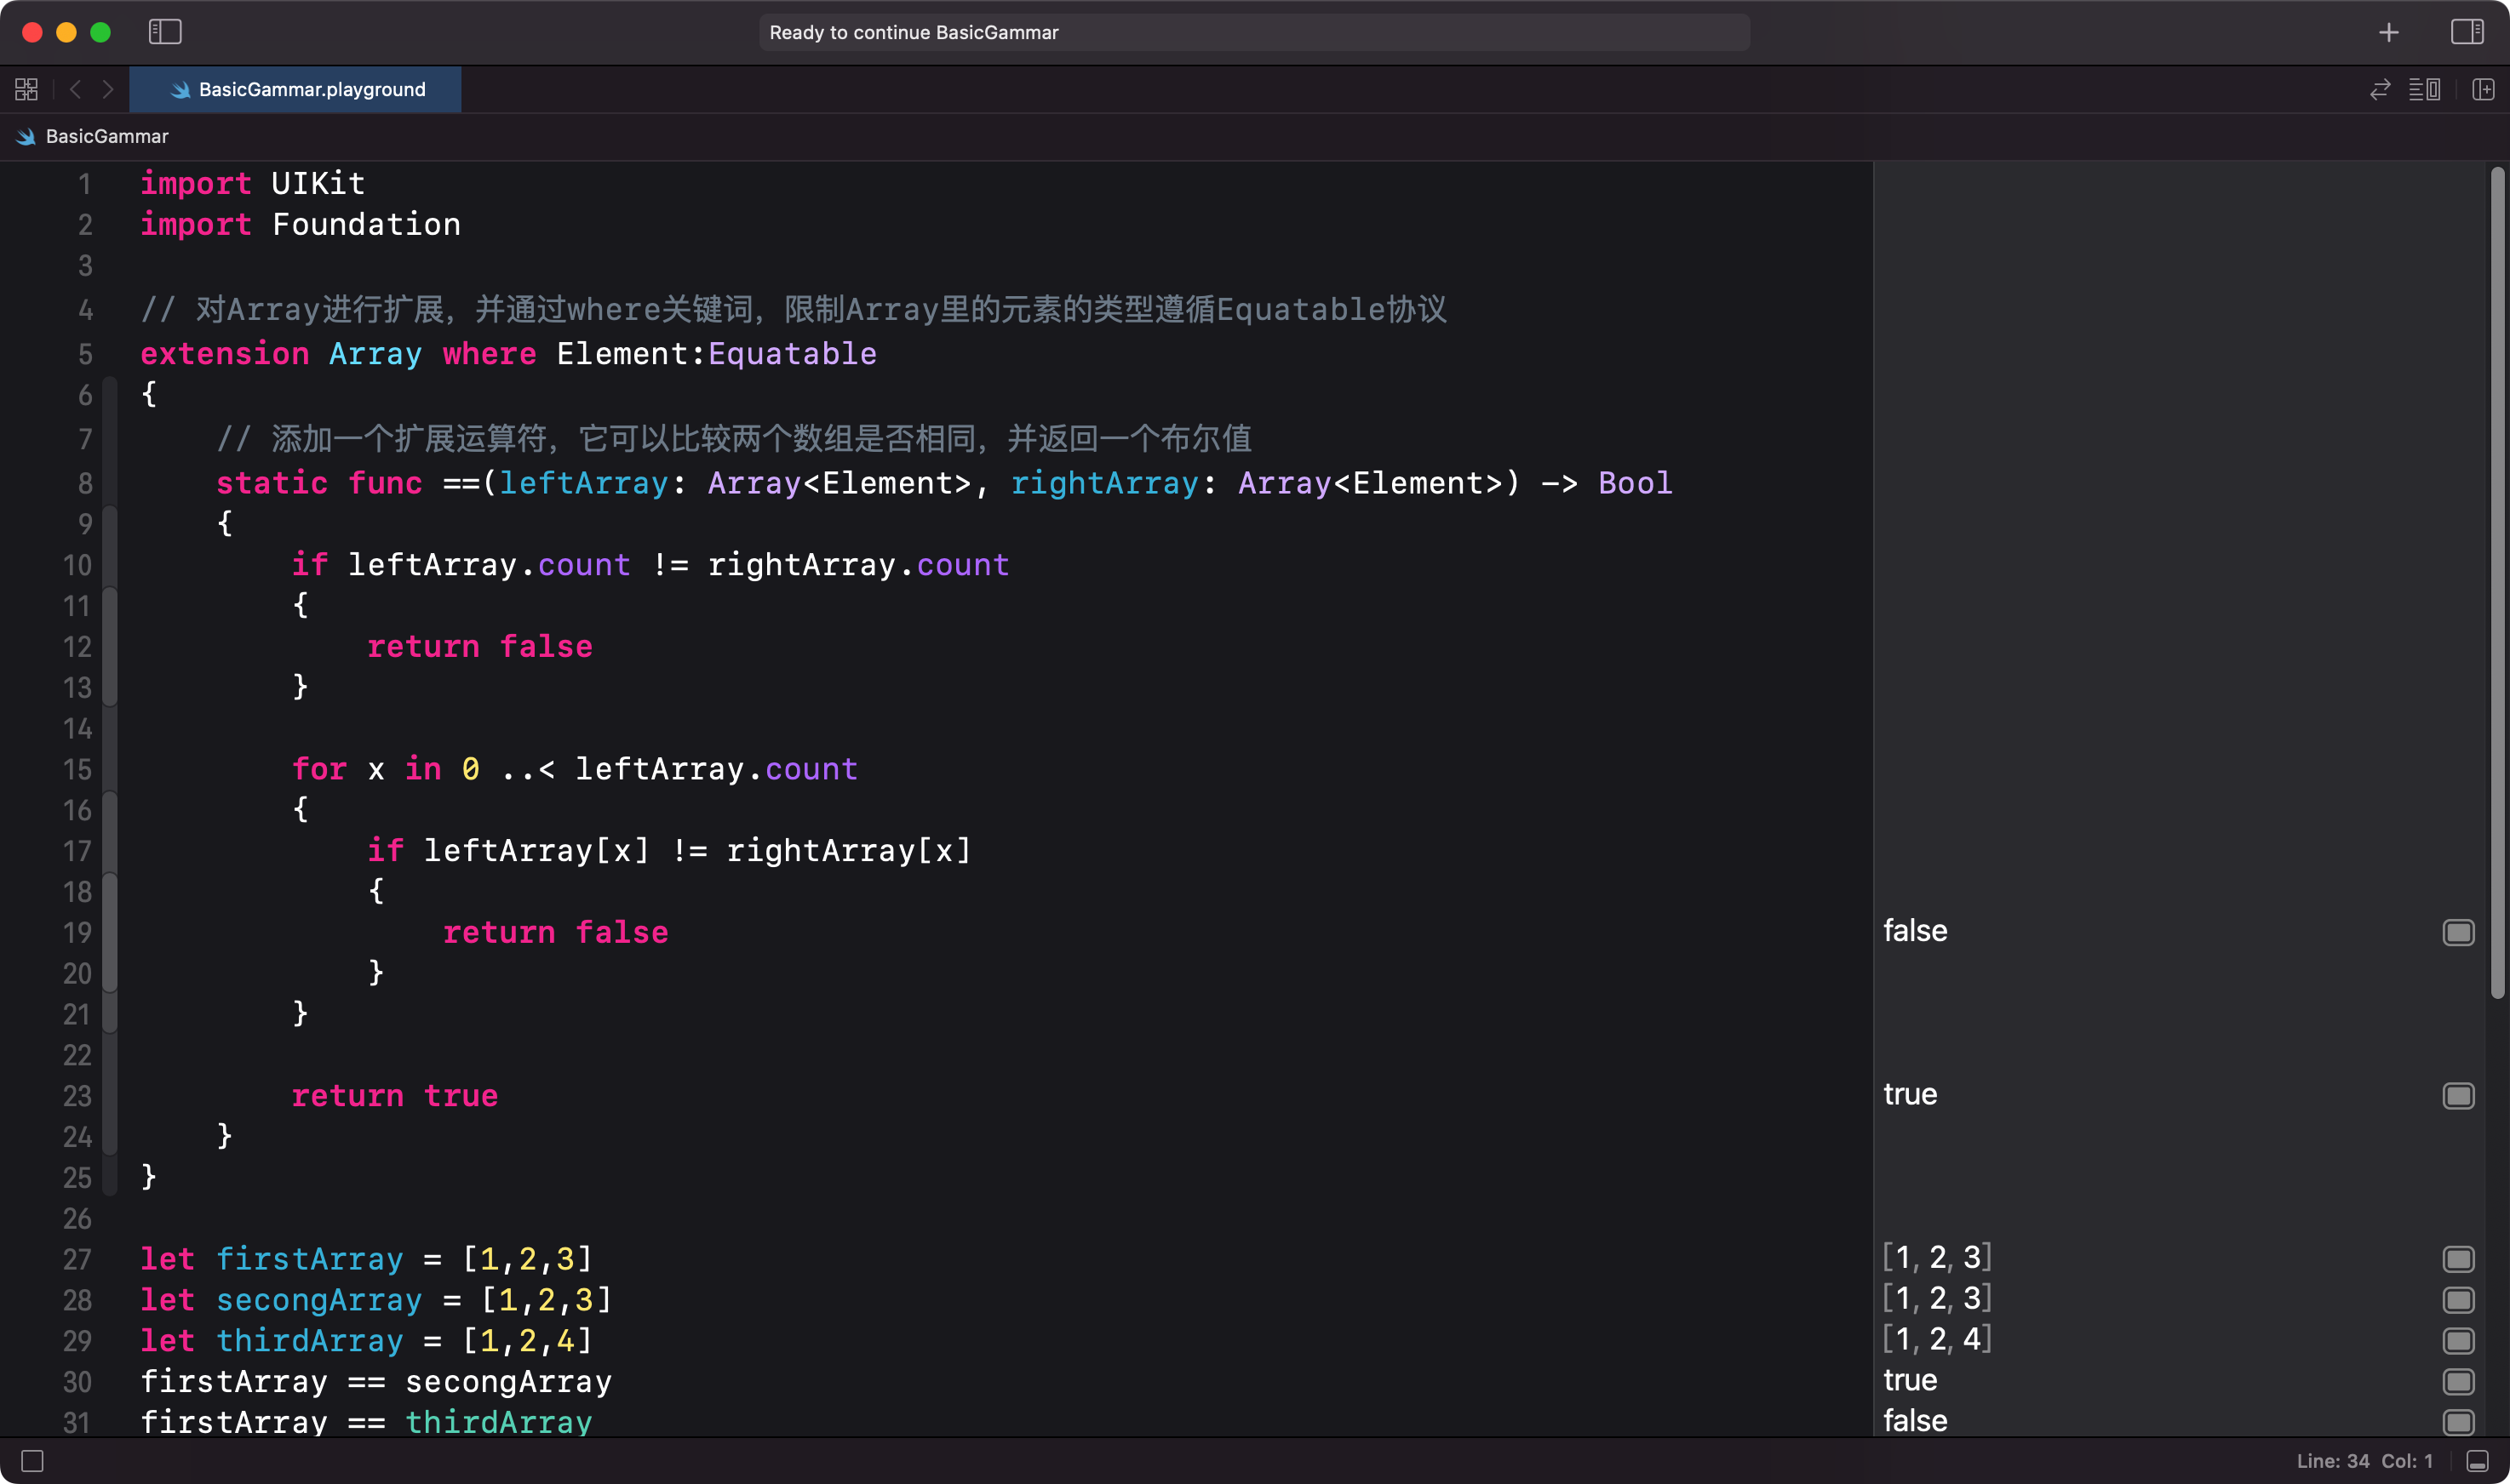Go forward with the right arrow

click(108, 90)
